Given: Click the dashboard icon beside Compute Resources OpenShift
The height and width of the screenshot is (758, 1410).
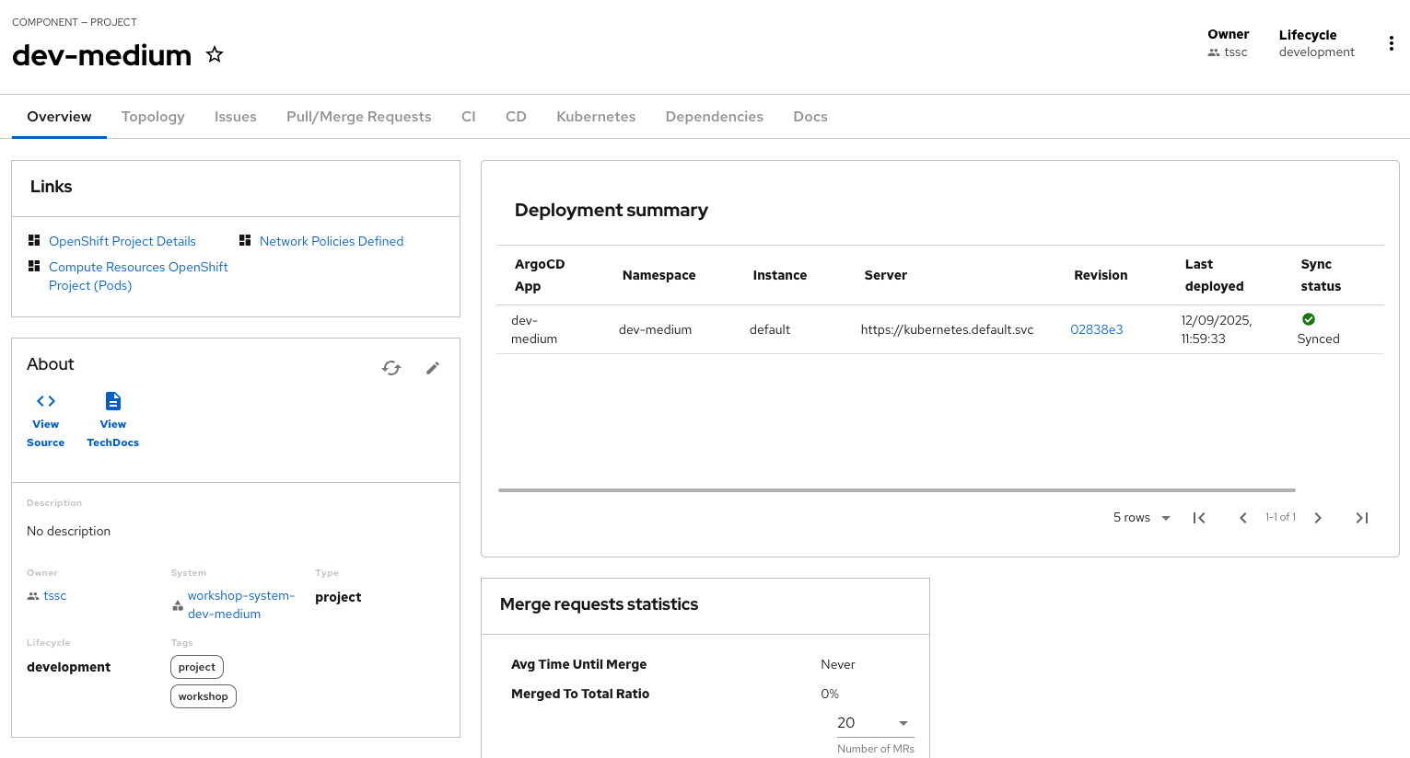Looking at the screenshot, I should [x=34, y=266].
